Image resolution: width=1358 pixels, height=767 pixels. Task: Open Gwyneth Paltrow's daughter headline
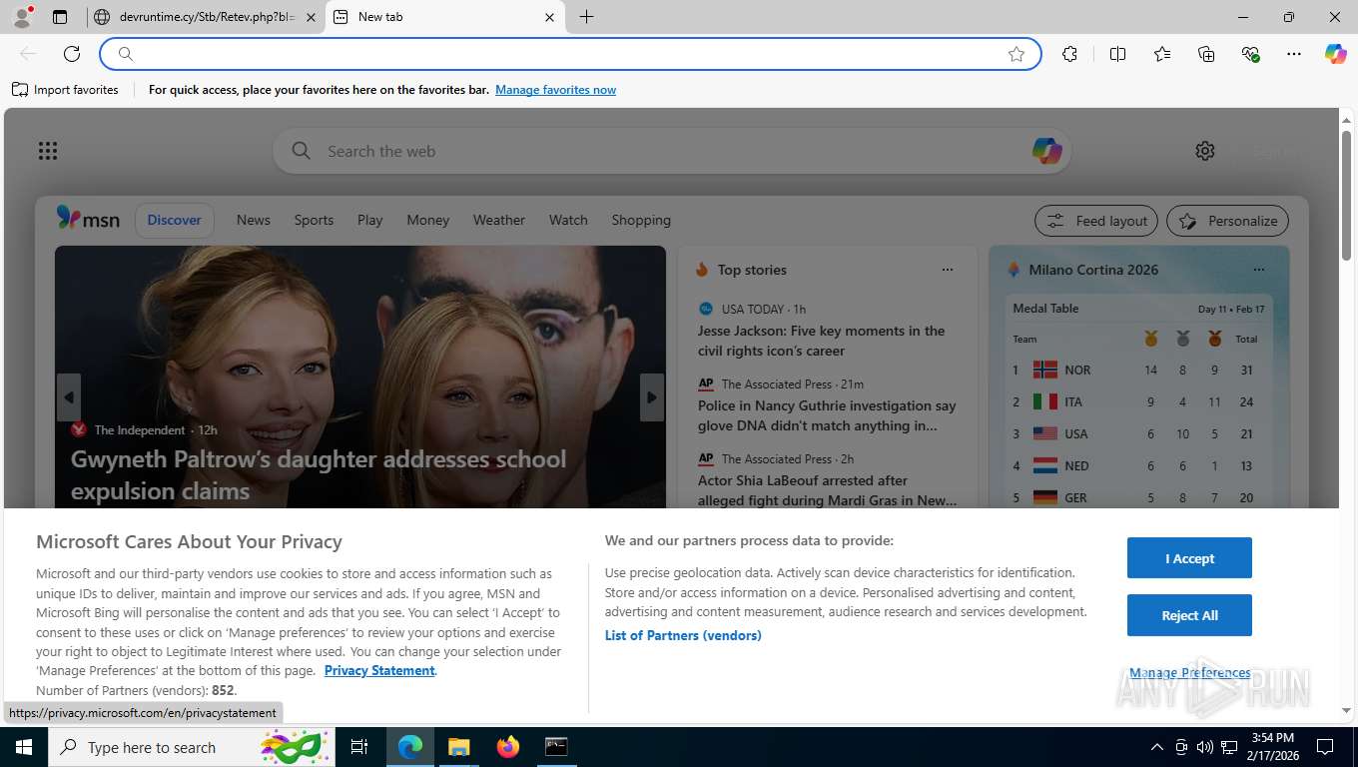319,474
